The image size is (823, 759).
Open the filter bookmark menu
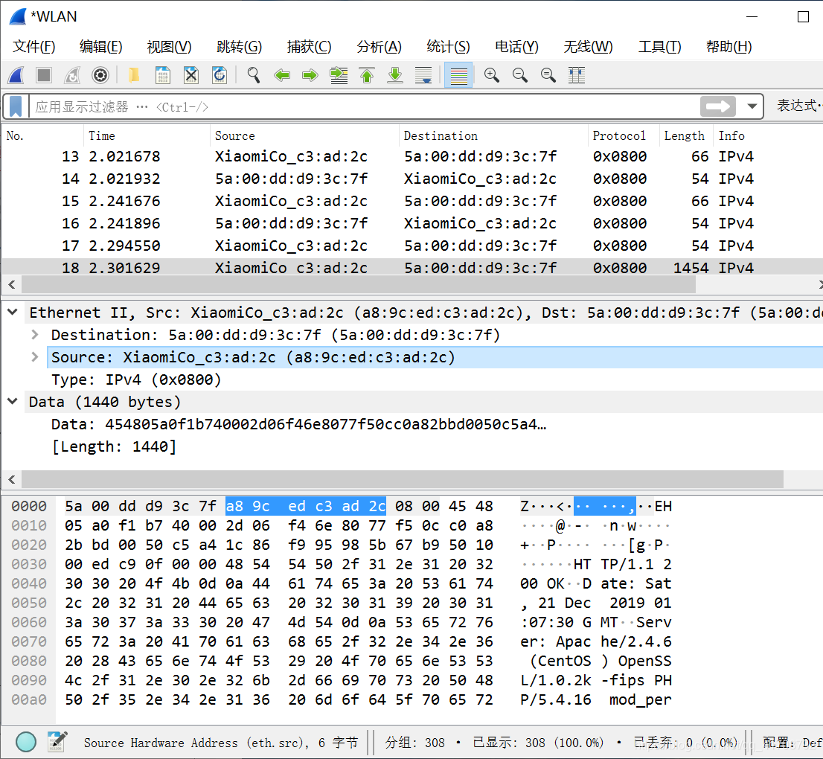tap(16, 106)
